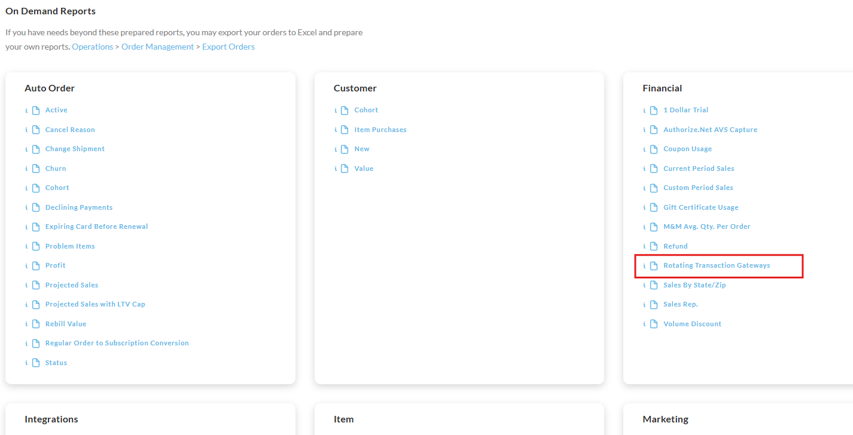Screen dimensions: 853x435
Task: Open the M&M Avg. Qty. Per Order report
Action: tap(706, 226)
